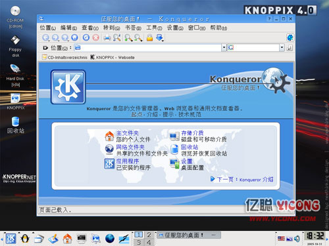Image resolution: width=329 pixels, height=246 pixels.
Task: Open the KNOPPIX desktop icon
Action: tap(15, 98)
